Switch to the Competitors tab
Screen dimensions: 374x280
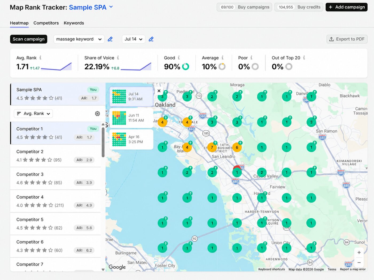coord(46,23)
